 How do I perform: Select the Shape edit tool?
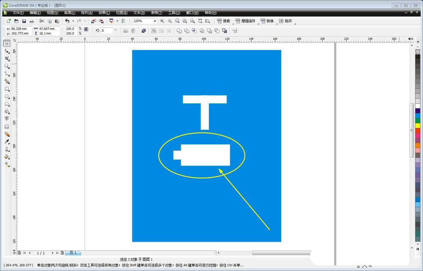(x=7, y=51)
